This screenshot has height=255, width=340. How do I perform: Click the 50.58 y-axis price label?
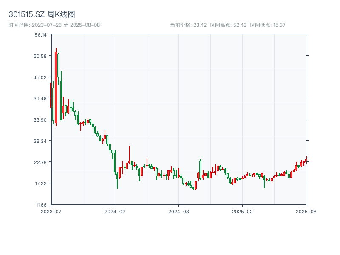pyautogui.click(x=41, y=56)
